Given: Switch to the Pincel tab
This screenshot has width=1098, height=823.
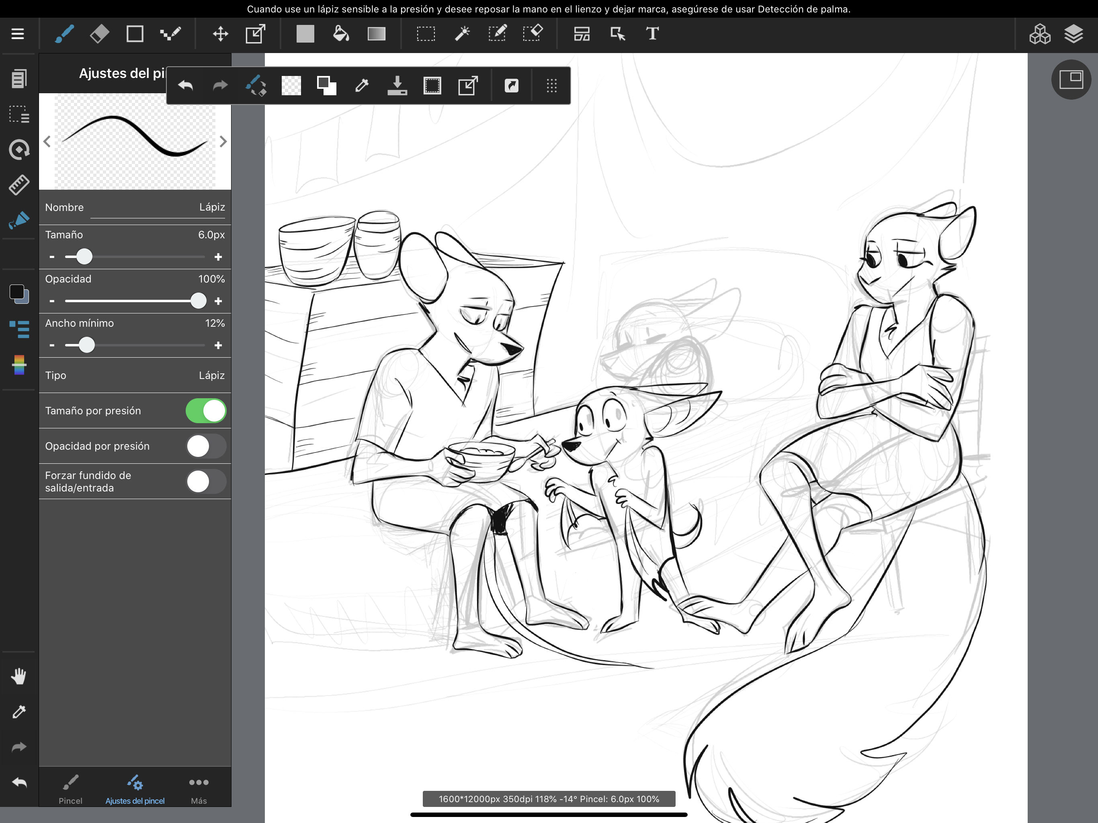Looking at the screenshot, I should pyautogui.click(x=70, y=788).
